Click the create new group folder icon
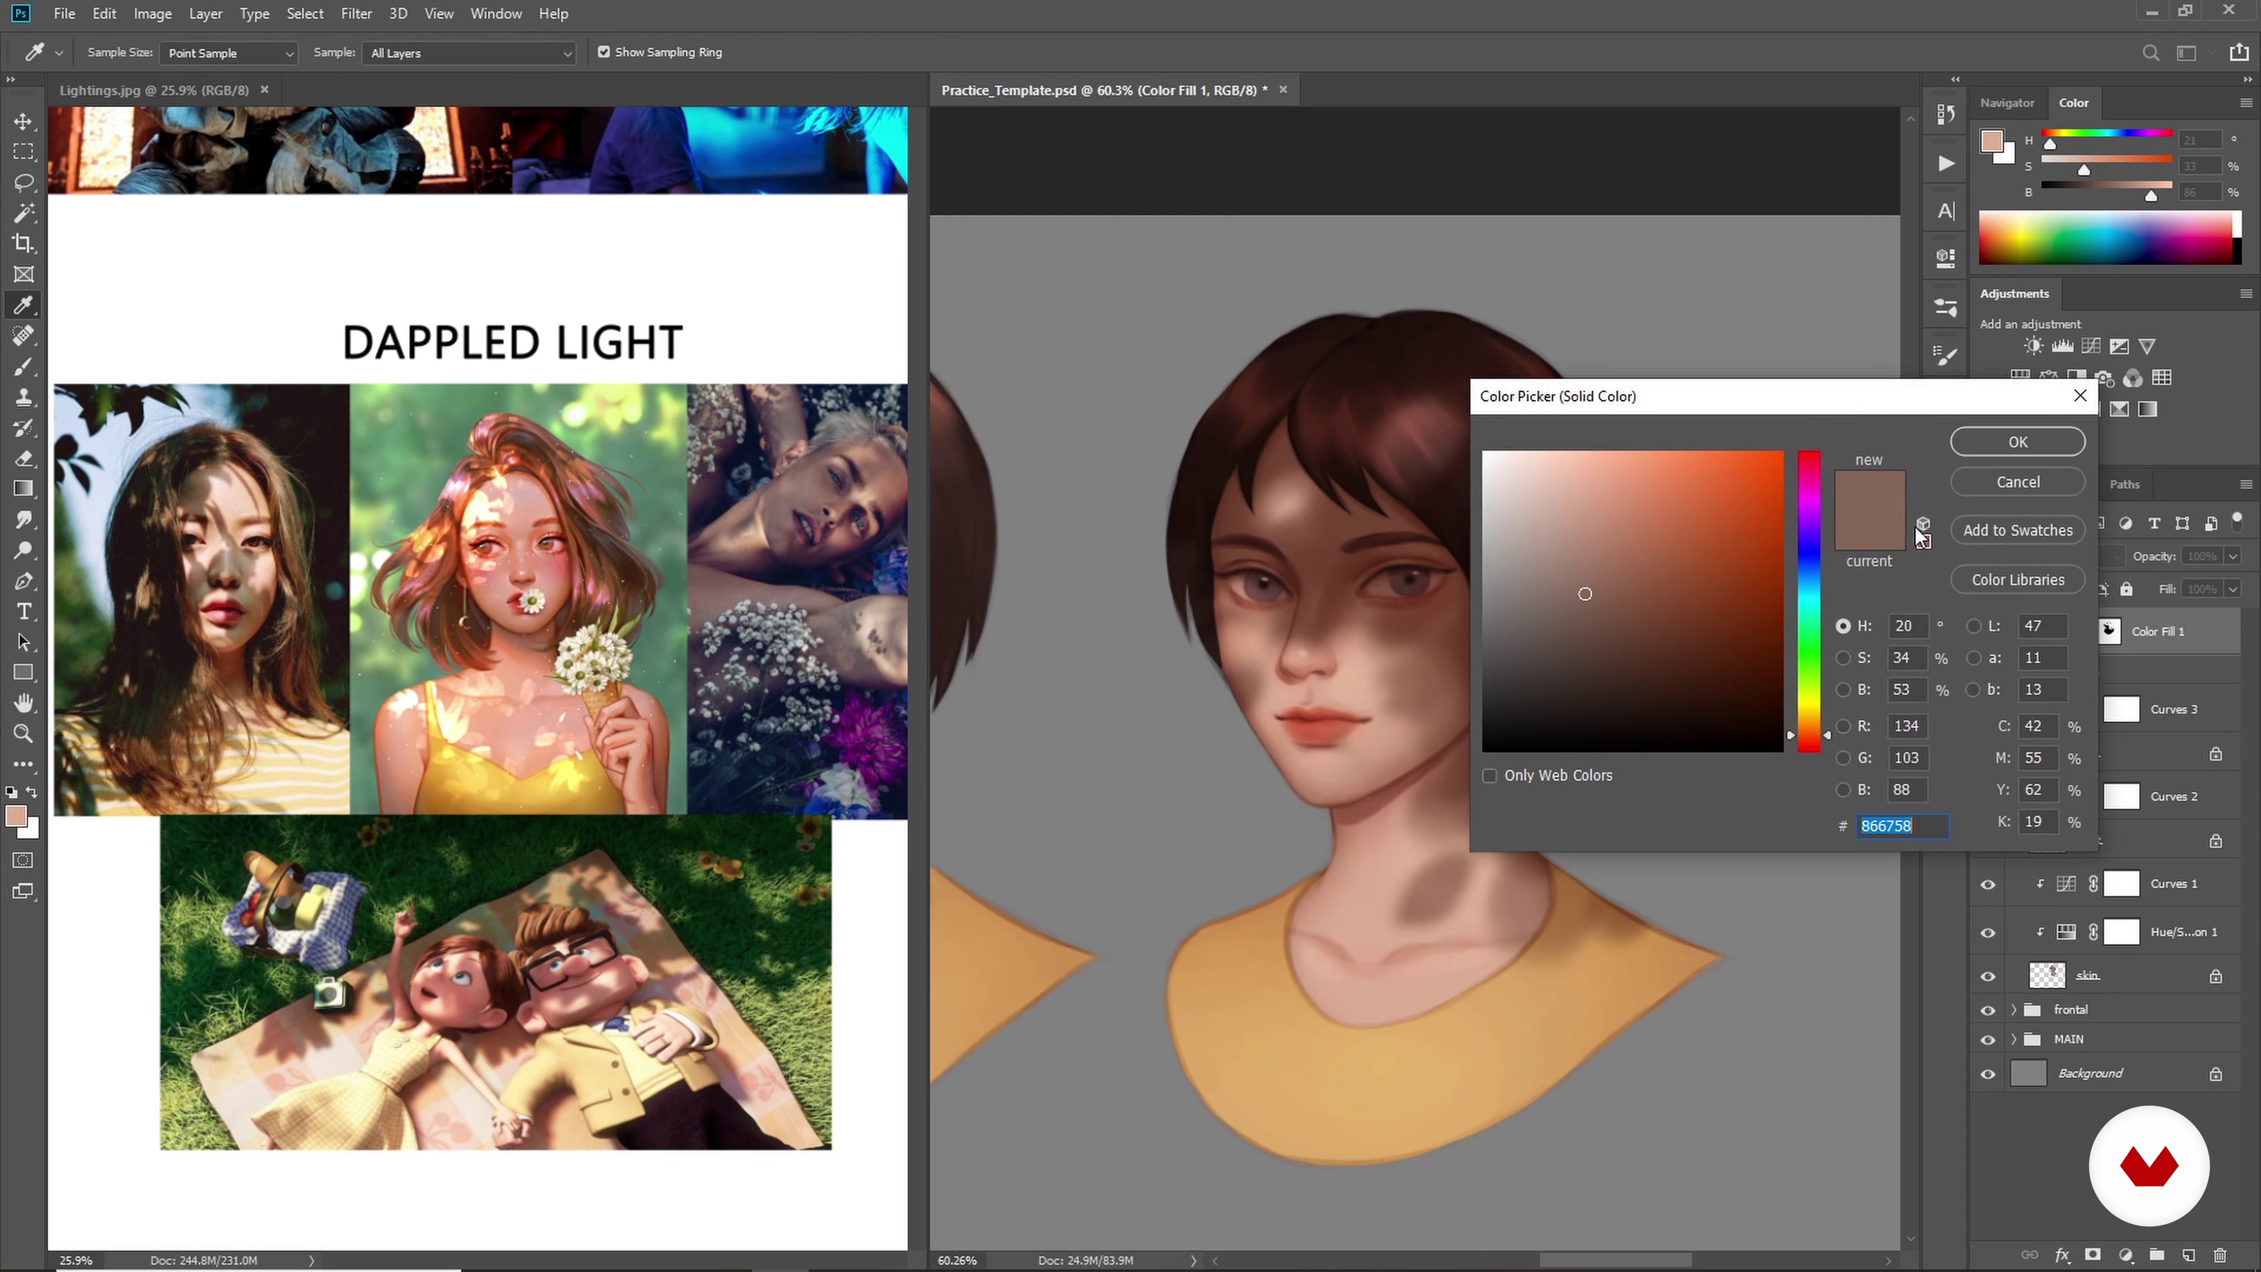This screenshot has width=2261, height=1272. click(x=2157, y=1256)
